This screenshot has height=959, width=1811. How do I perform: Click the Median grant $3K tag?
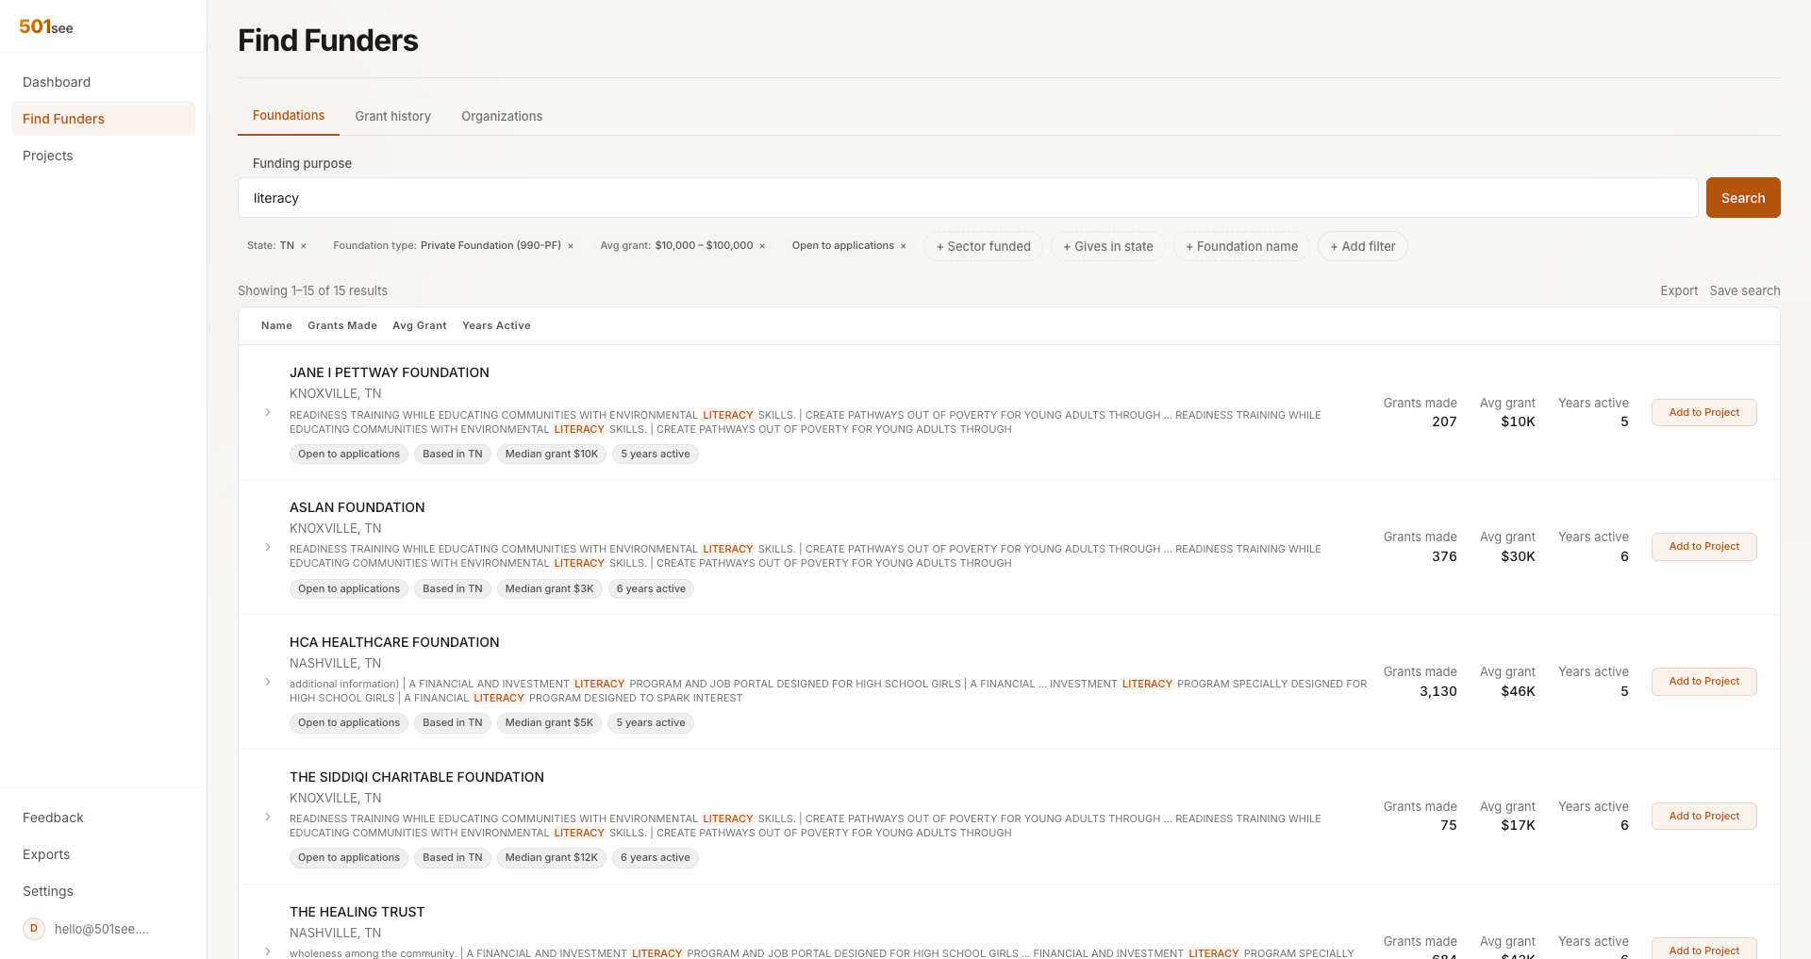pos(550,589)
